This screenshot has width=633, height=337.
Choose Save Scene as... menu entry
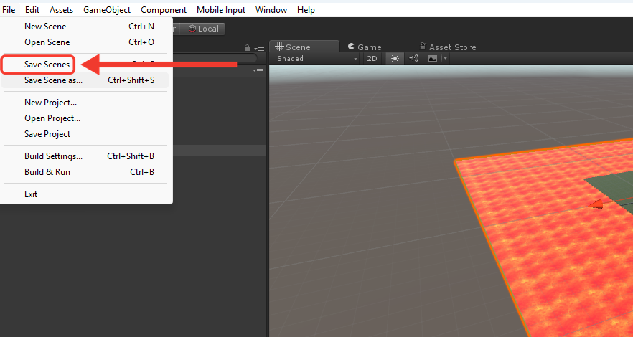[86, 80]
